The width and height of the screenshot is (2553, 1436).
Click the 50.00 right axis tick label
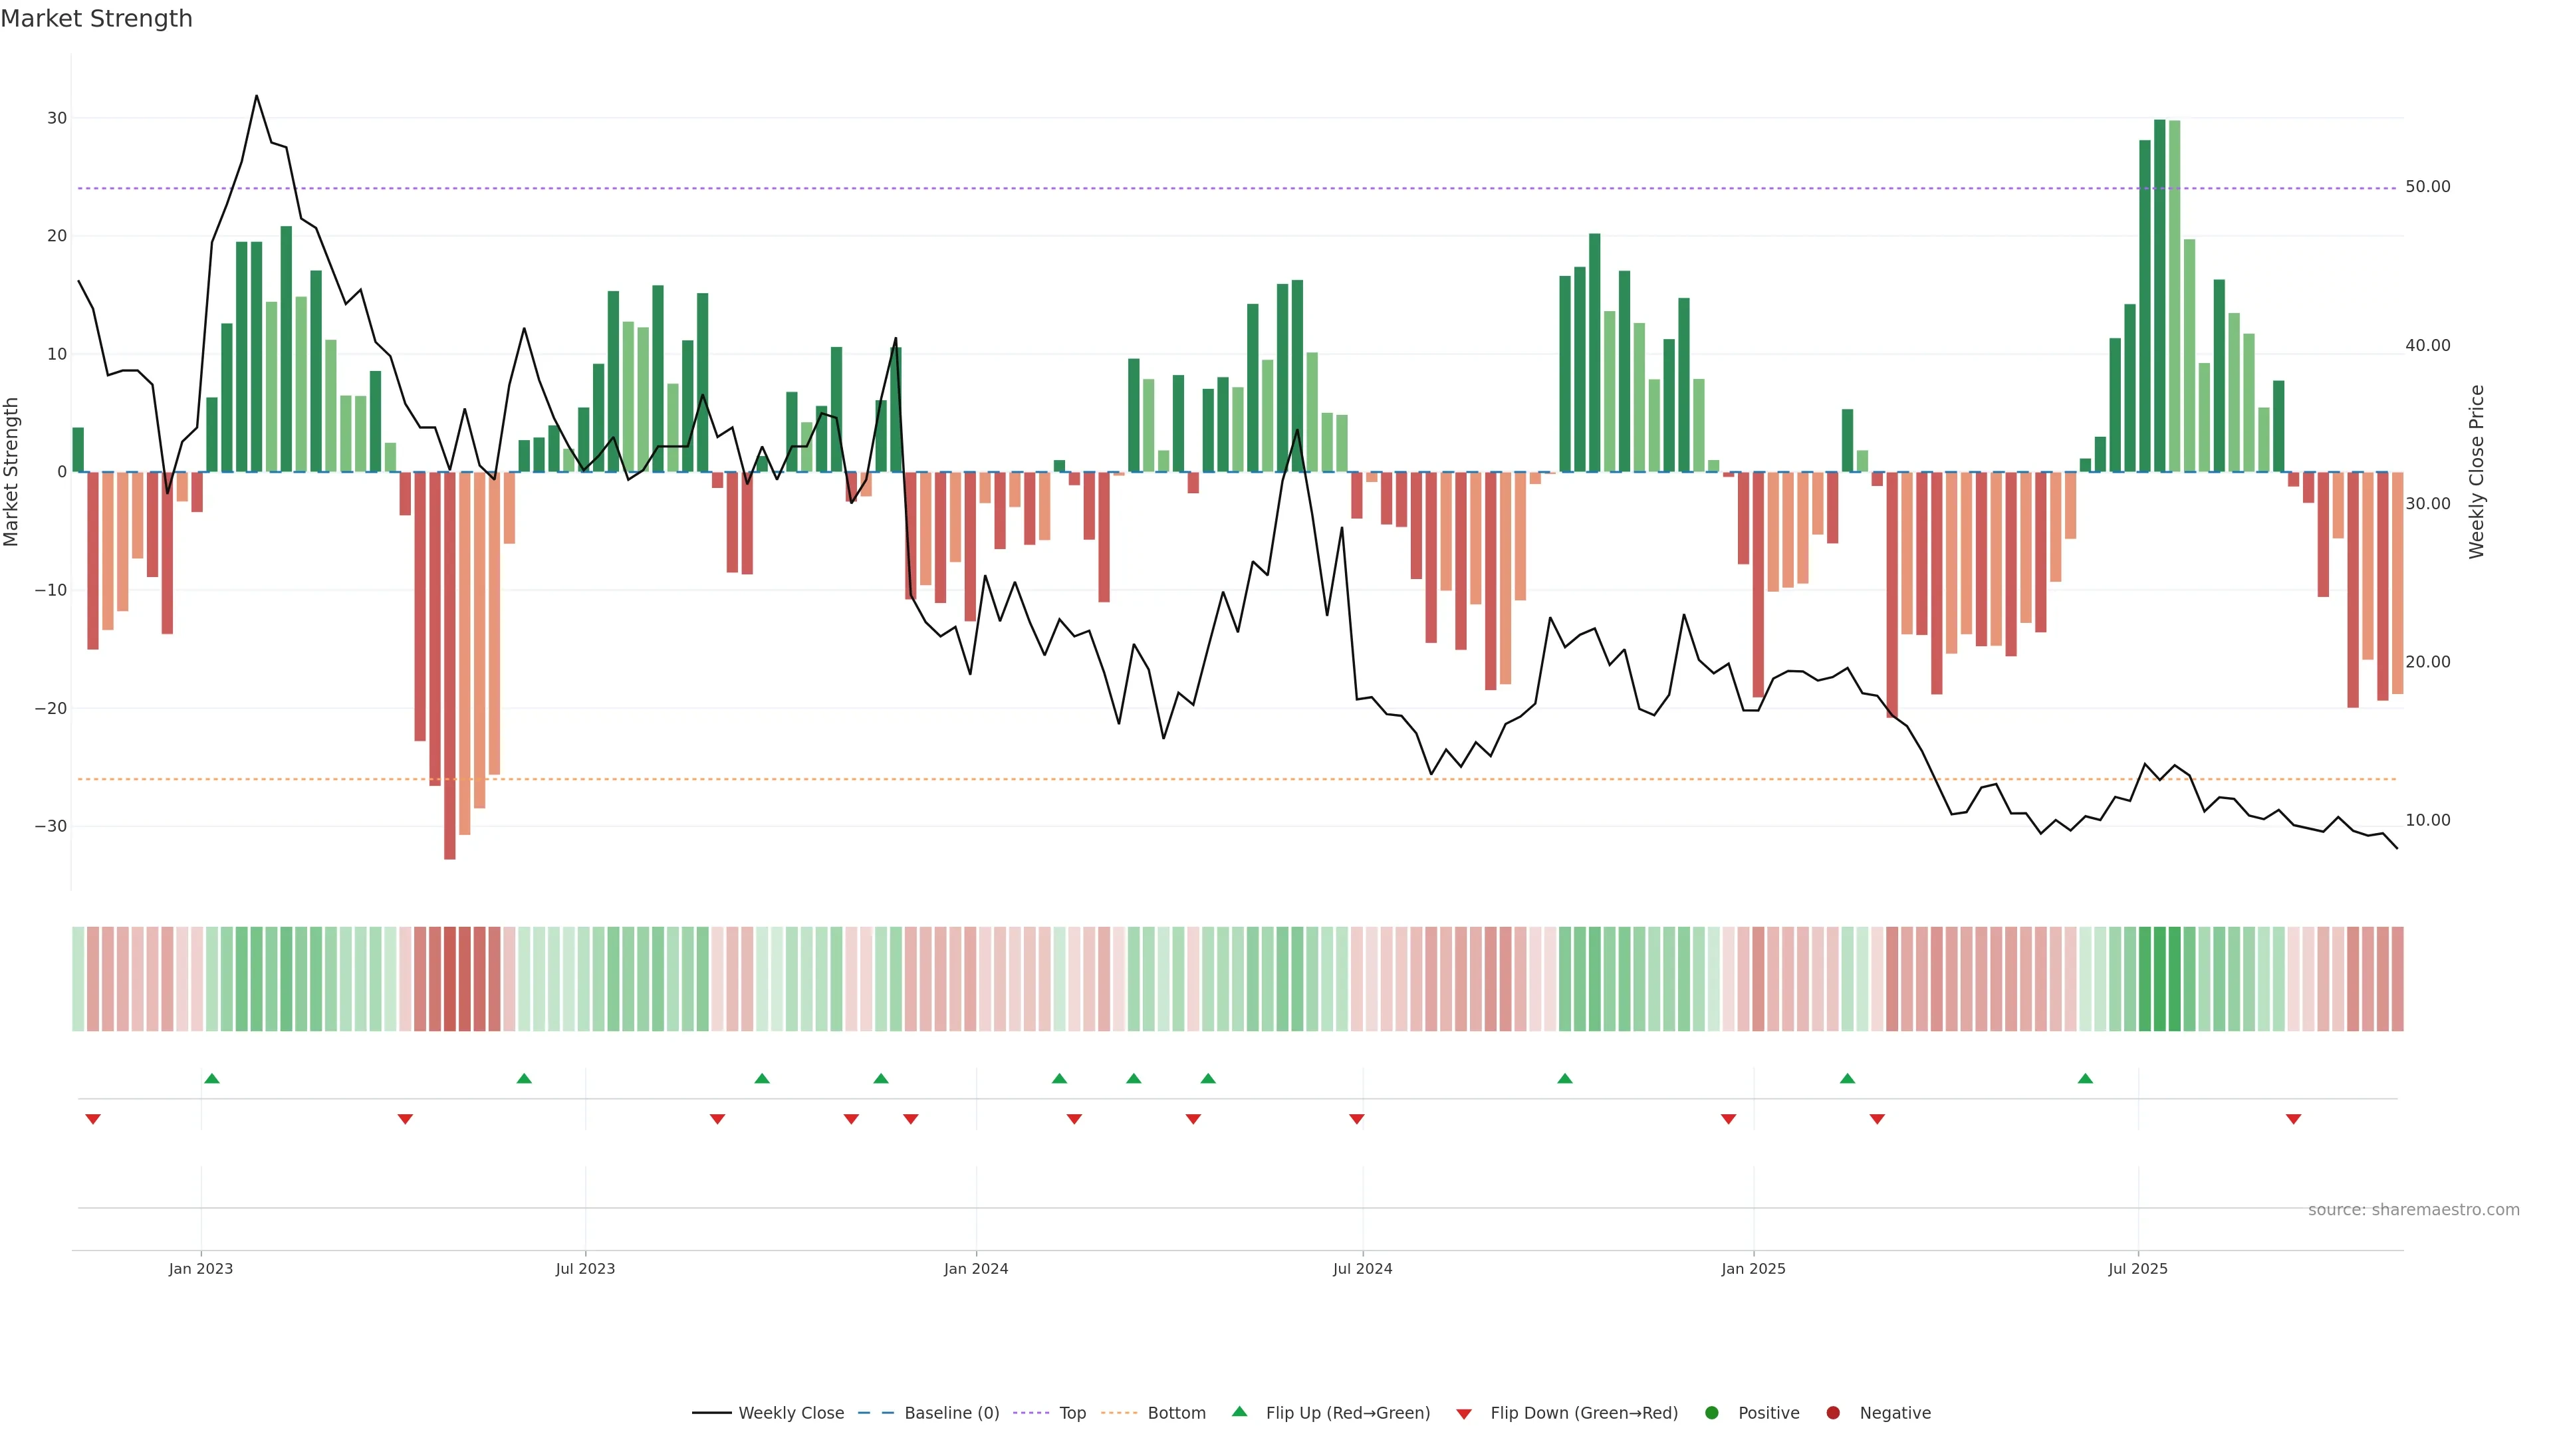(x=2427, y=187)
